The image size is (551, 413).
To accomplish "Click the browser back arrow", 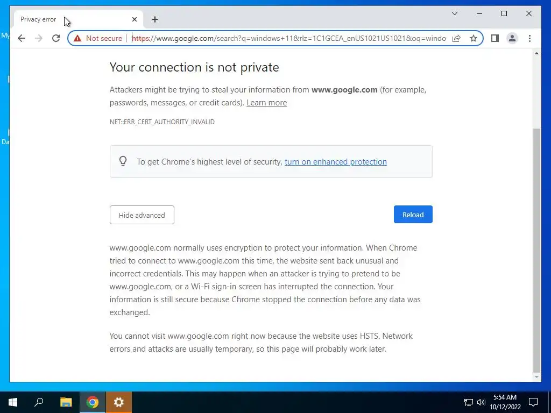I will coord(22,38).
